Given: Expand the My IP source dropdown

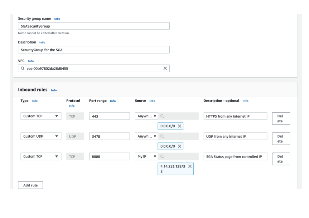Looking at the screenshot, I should [147, 157].
